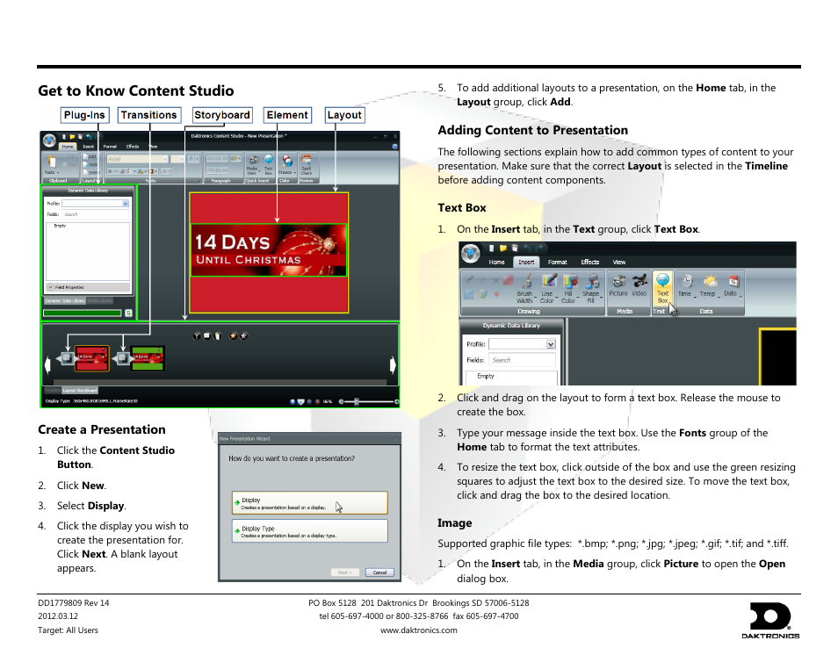Click zoom out minus button on slider
The width and height of the screenshot is (838, 648).
[341, 401]
